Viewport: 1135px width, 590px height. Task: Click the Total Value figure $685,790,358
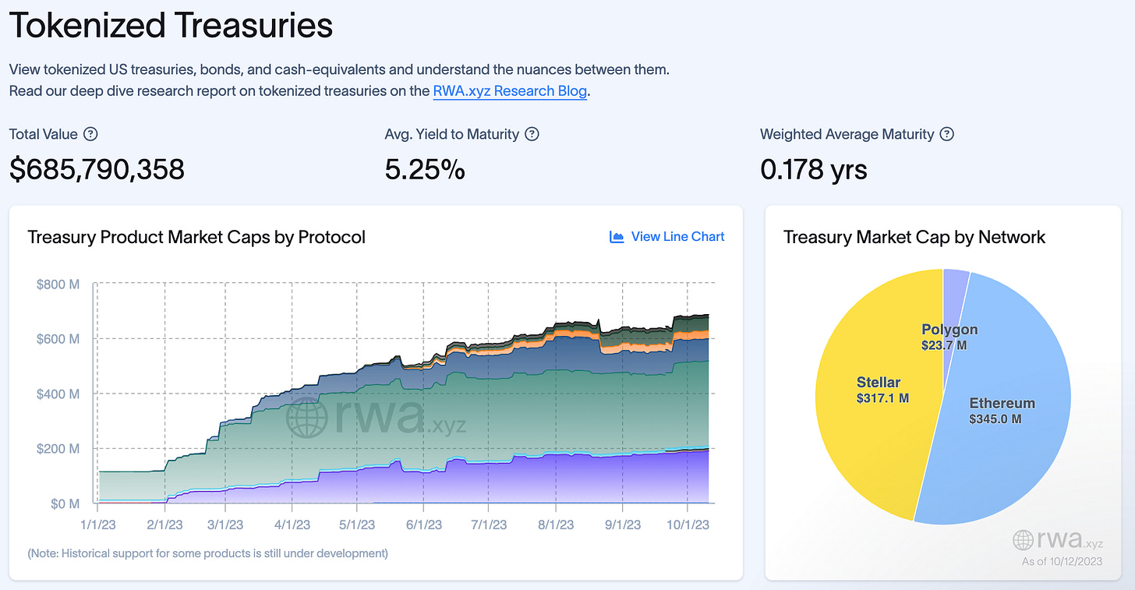coord(97,169)
